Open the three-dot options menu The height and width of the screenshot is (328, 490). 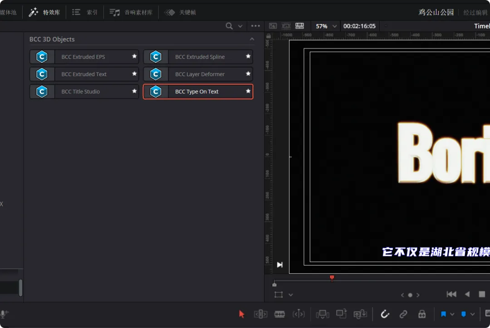click(x=255, y=26)
